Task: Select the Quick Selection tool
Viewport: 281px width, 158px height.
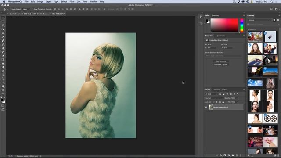Action: click(3, 29)
